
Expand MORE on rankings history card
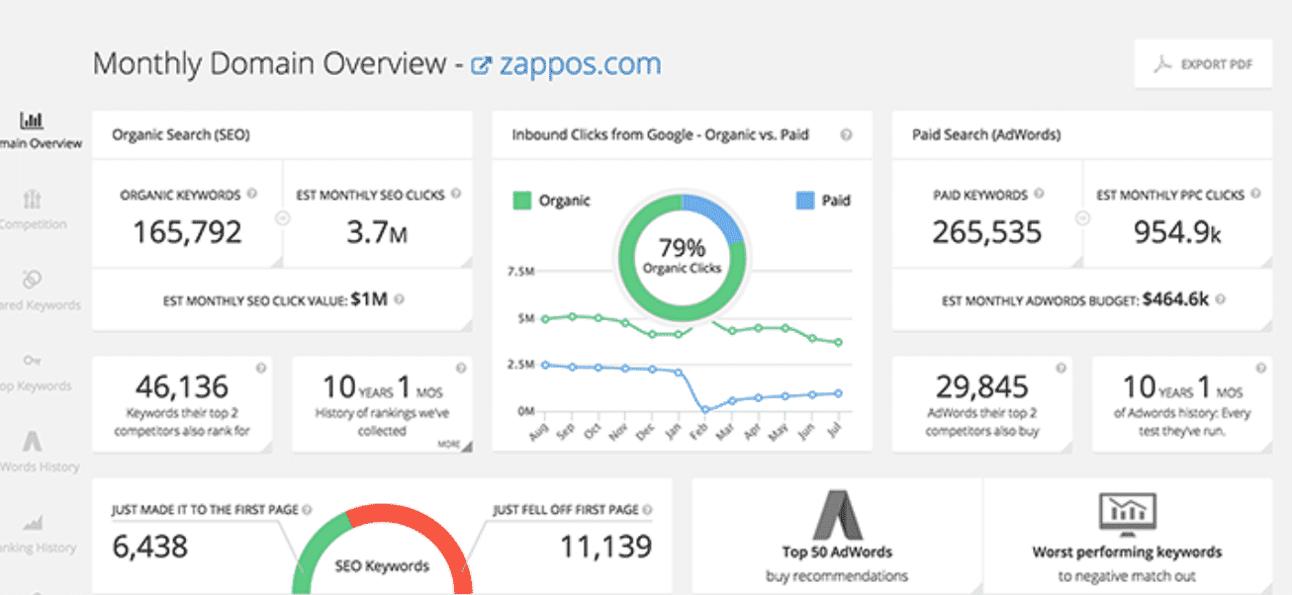[454, 446]
